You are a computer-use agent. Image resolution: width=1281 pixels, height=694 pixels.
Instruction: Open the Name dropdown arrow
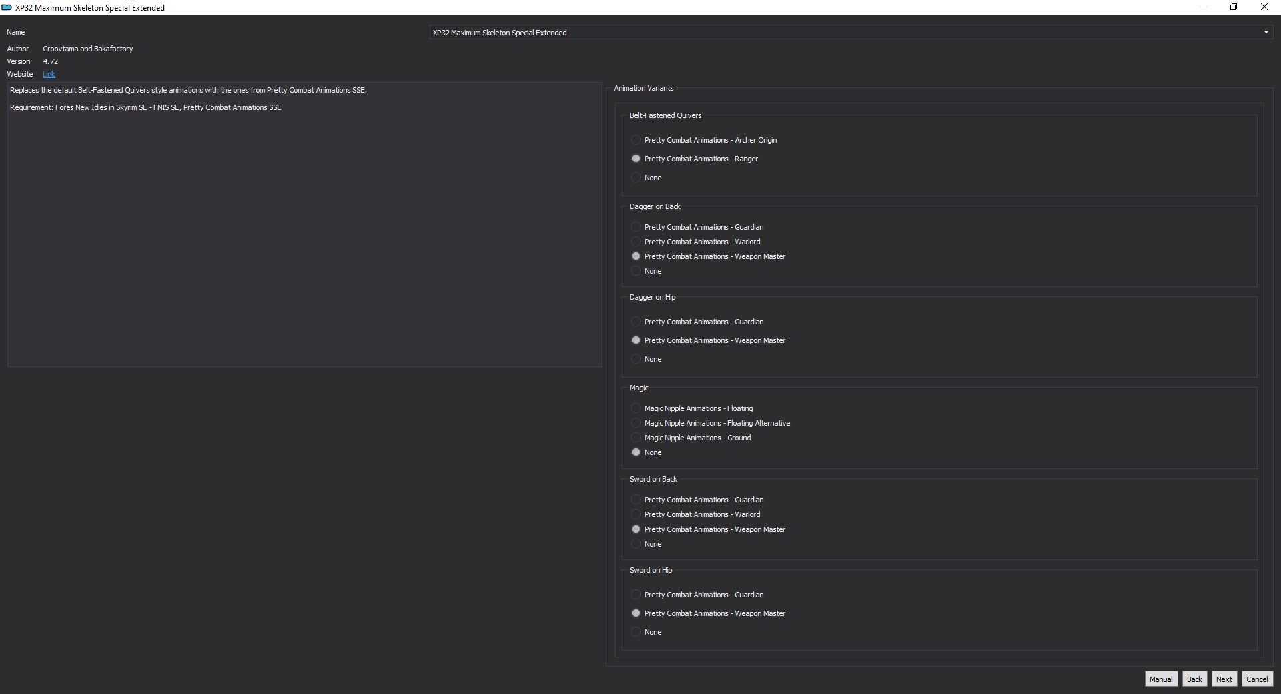pyautogui.click(x=1266, y=33)
